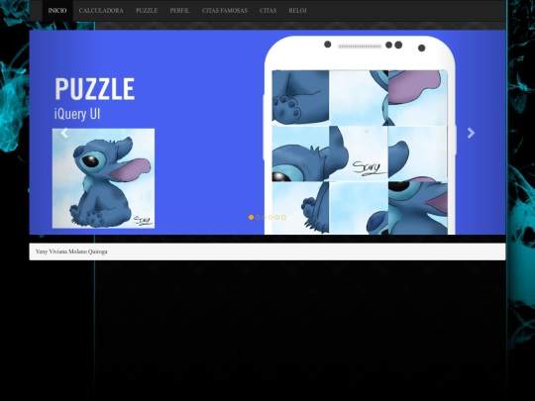Click the PUZZLE slide heading
Viewport: 535px width, 401px height.
point(95,89)
